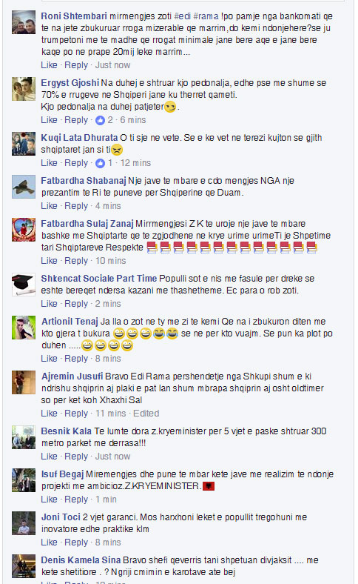This screenshot has width=358, height=584.
Task: Open Besnik Kala's profile name link
Action: (x=66, y=431)
